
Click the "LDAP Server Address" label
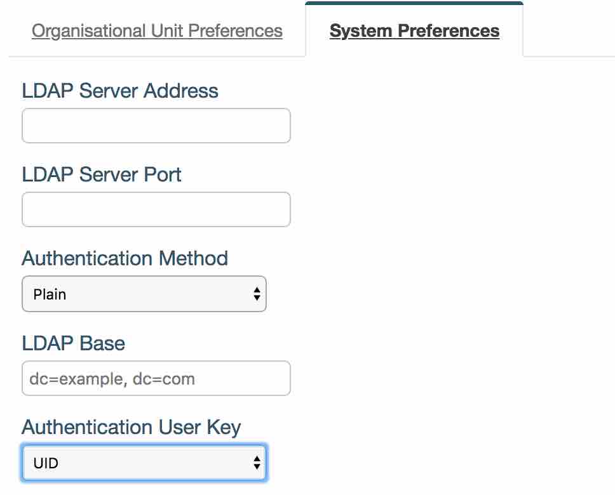[x=120, y=91]
